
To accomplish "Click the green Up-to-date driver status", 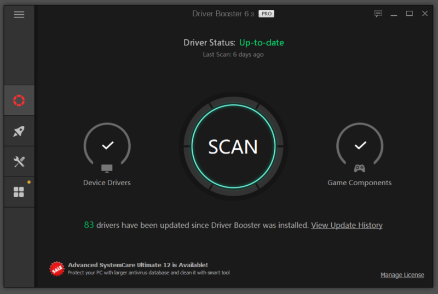I will tap(262, 43).
